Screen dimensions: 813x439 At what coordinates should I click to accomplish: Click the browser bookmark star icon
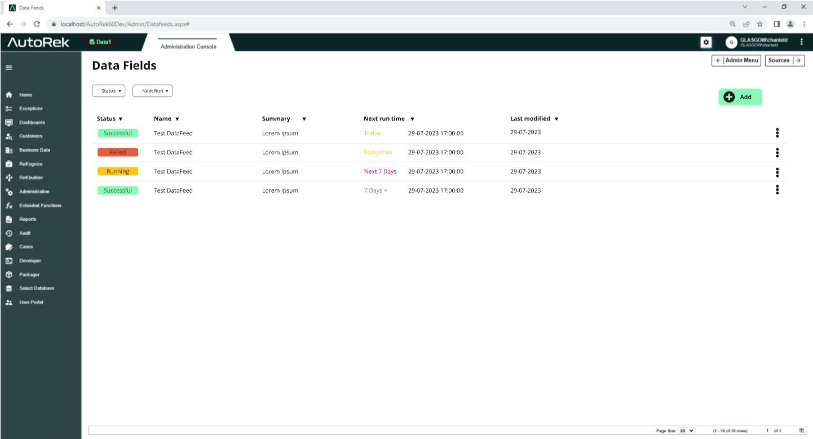point(760,24)
